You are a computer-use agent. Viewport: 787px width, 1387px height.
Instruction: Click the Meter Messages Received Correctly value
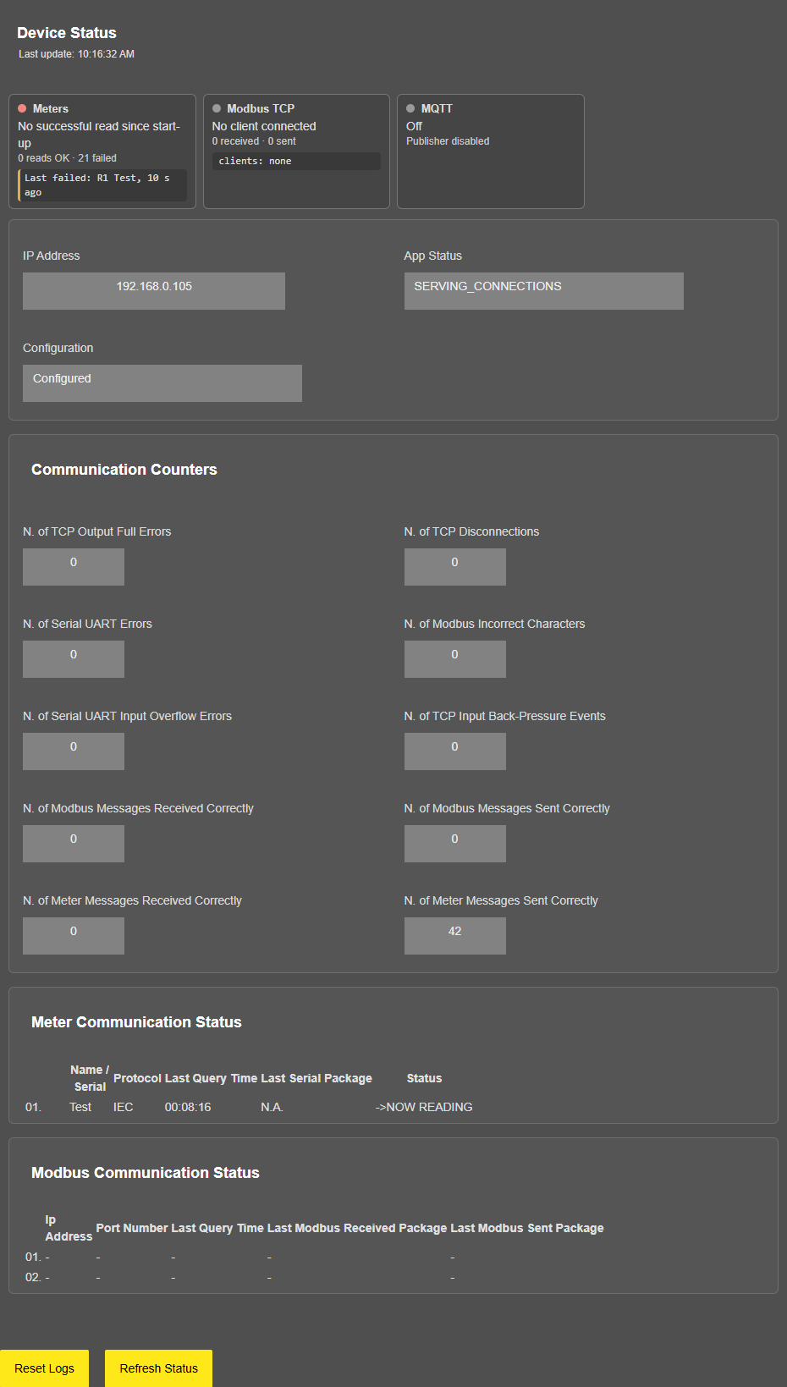[74, 936]
